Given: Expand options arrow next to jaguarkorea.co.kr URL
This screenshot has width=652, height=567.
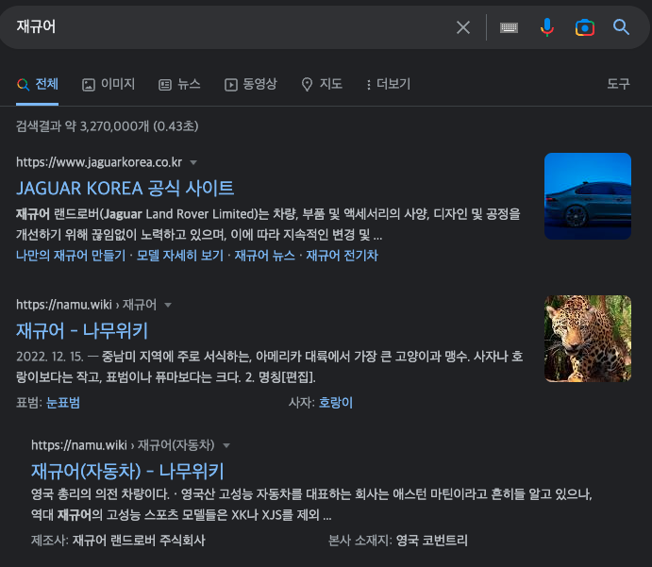Looking at the screenshot, I should pyautogui.click(x=193, y=162).
